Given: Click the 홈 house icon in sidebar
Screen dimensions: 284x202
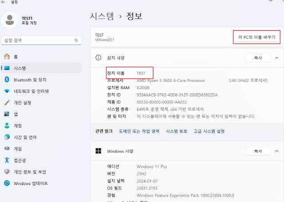Looking at the screenshot, I should pos(7,57).
